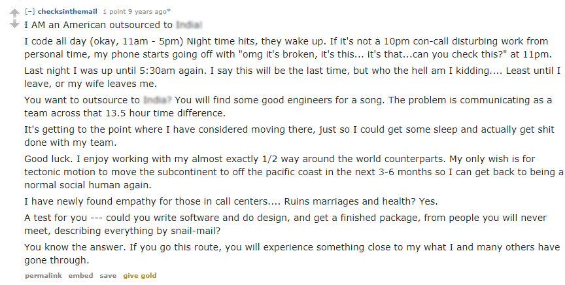Save this comment
The width and height of the screenshot is (565, 285).
tap(108, 276)
